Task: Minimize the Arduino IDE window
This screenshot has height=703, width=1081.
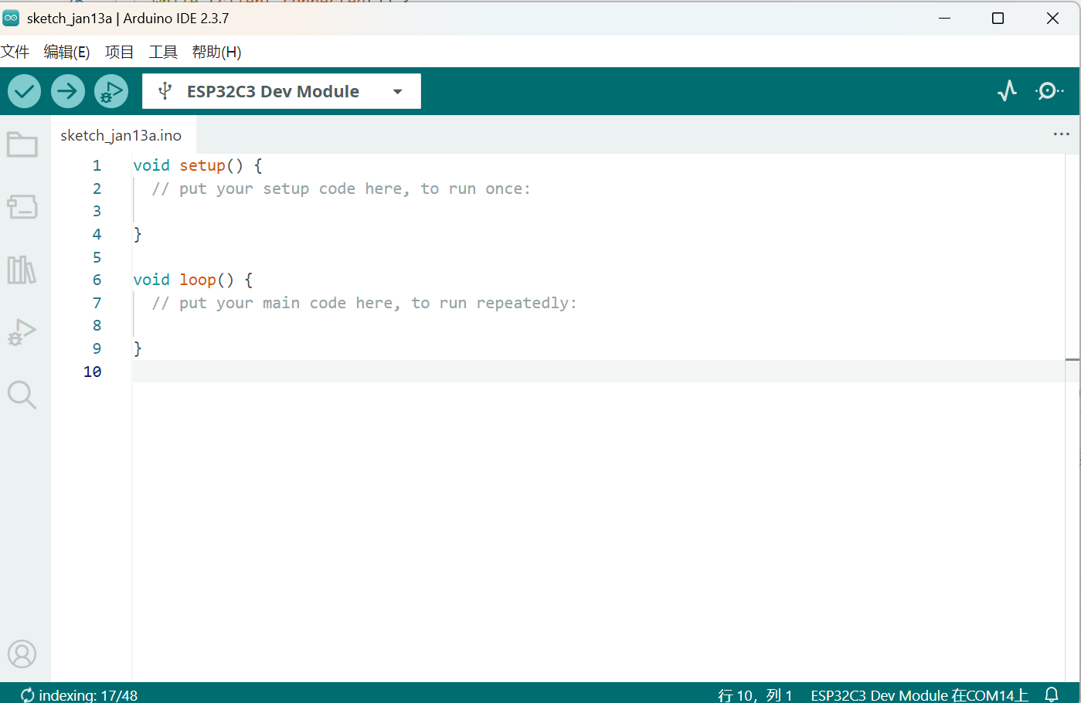Action: (x=944, y=18)
